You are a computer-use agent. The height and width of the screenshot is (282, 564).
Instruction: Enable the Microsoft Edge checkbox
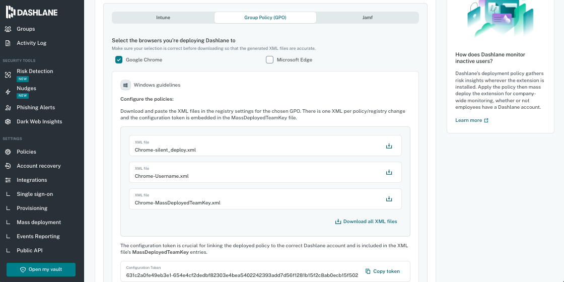tap(270, 60)
